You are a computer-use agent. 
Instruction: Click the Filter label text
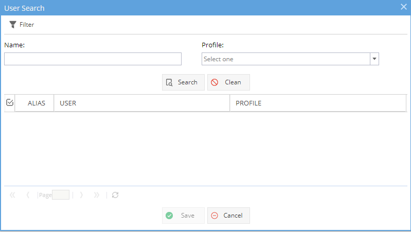pyautogui.click(x=27, y=25)
